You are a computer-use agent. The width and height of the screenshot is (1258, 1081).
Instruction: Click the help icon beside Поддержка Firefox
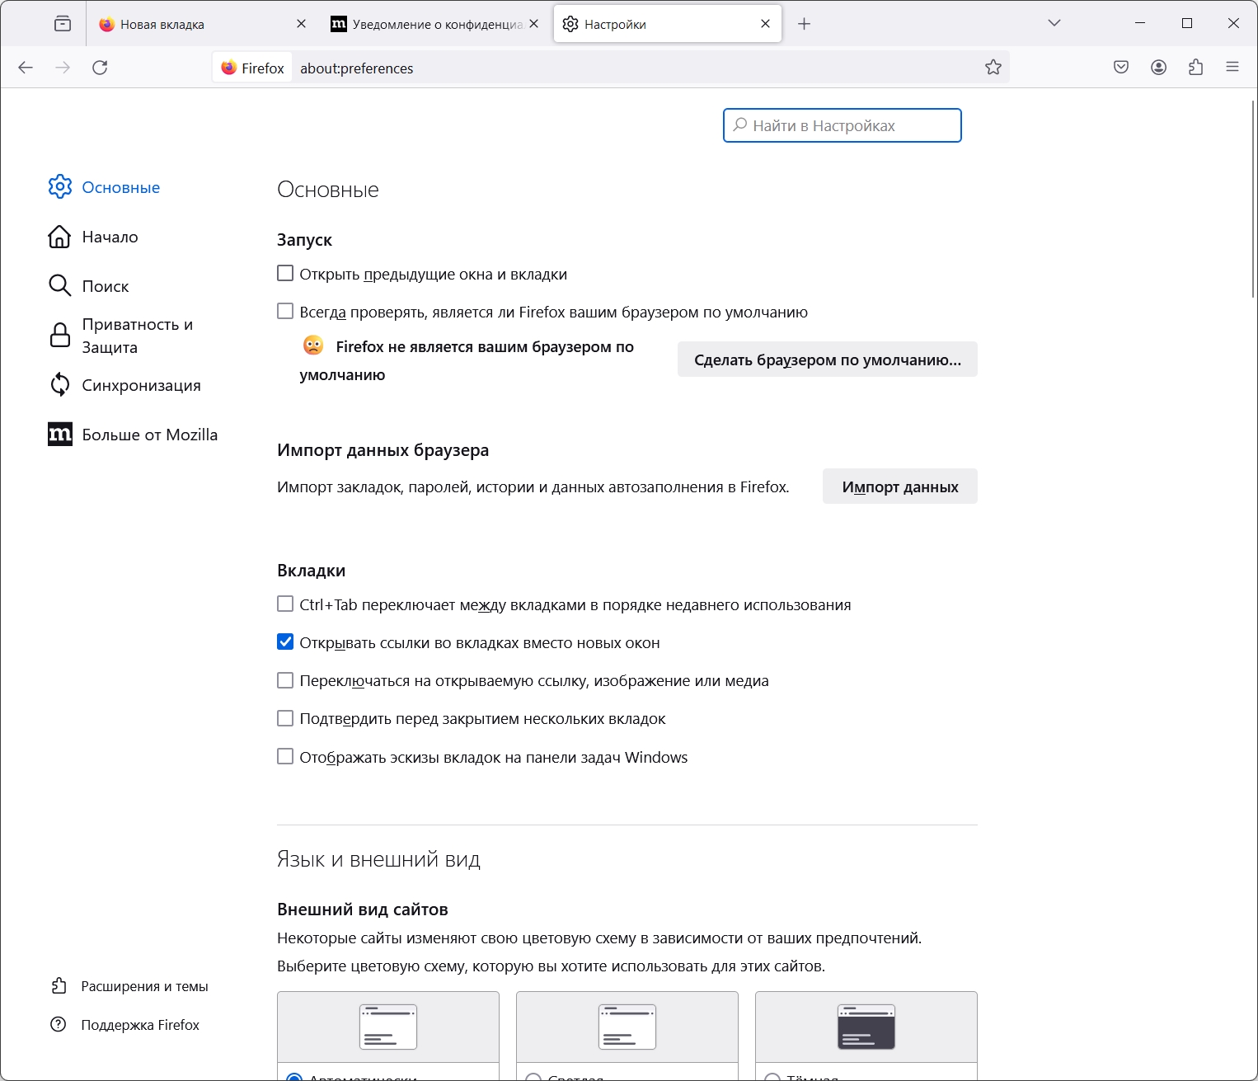point(59,1024)
